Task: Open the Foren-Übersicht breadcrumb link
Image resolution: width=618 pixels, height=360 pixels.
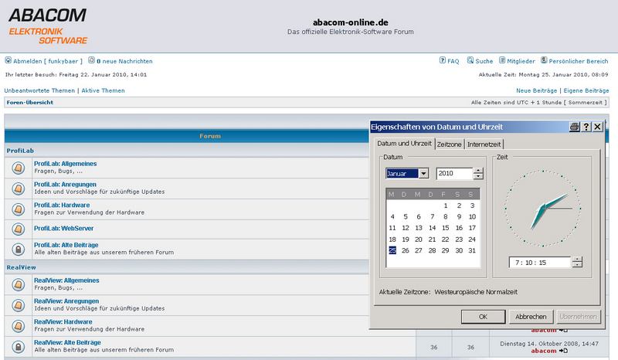Action: 30,102
